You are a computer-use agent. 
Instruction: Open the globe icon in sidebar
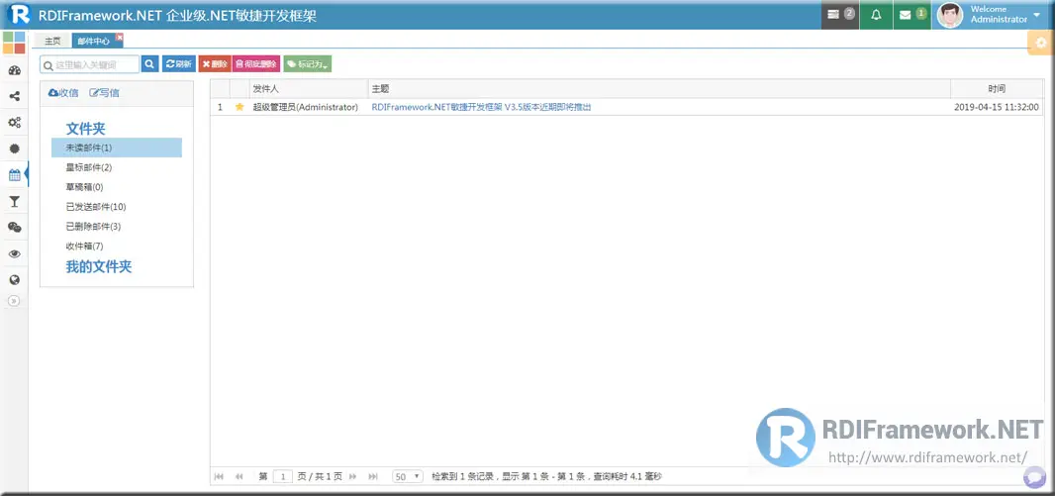(x=14, y=280)
